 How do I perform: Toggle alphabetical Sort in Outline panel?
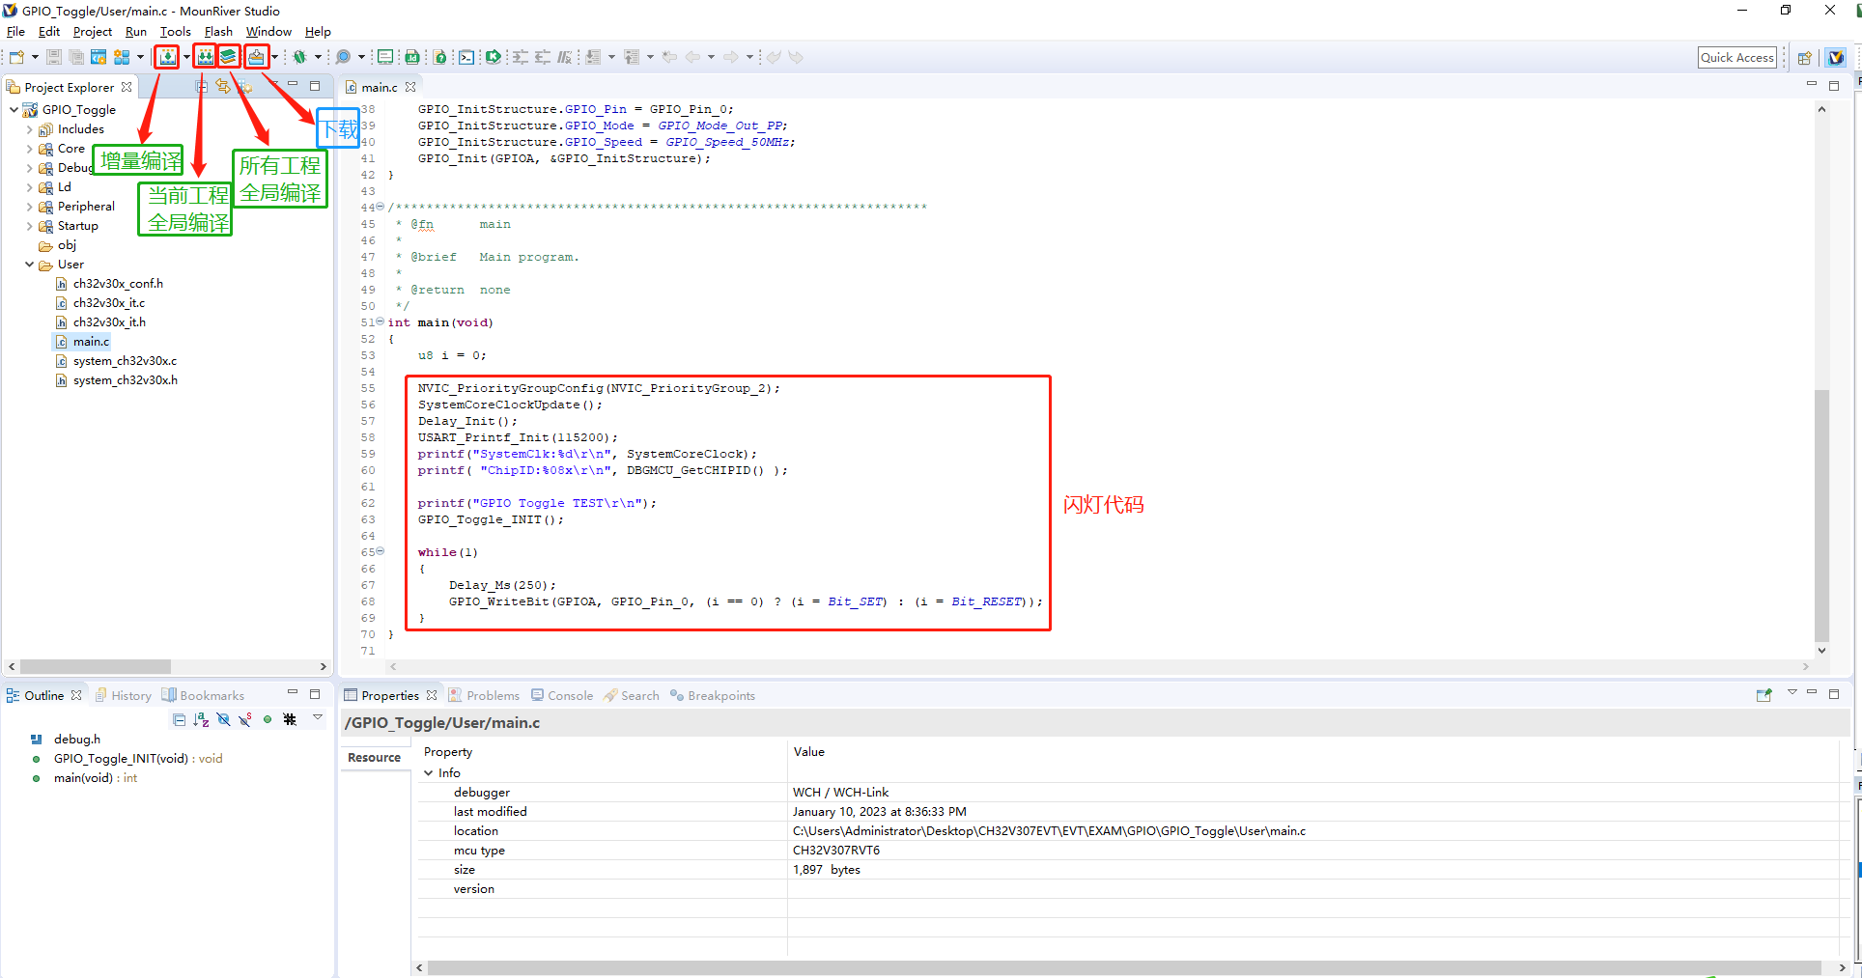tap(201, 719)
